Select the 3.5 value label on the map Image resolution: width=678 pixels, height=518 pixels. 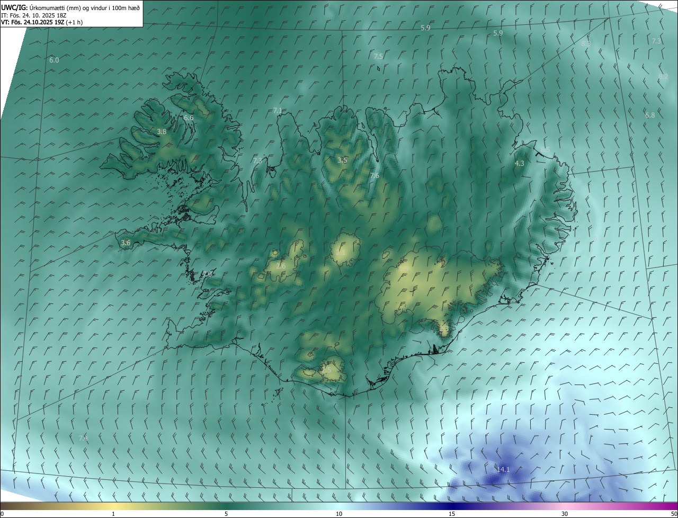tap(343, 160)
